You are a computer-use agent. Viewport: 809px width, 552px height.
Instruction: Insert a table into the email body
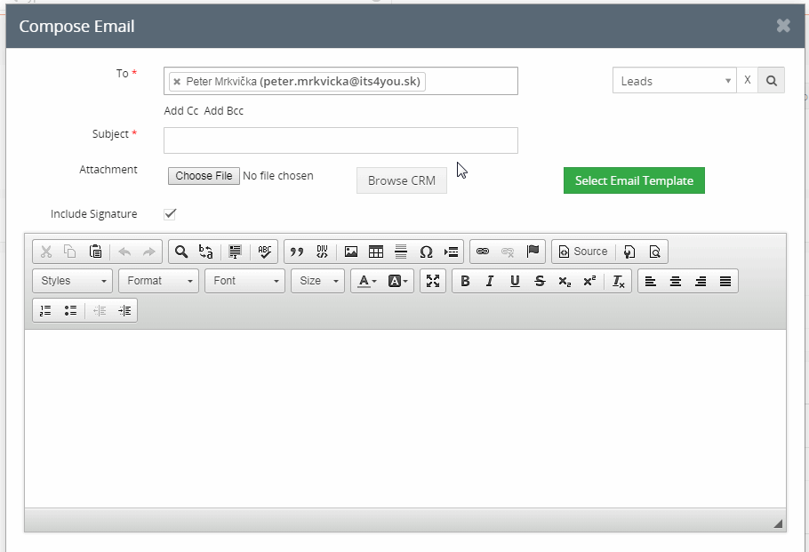(375, 252)
